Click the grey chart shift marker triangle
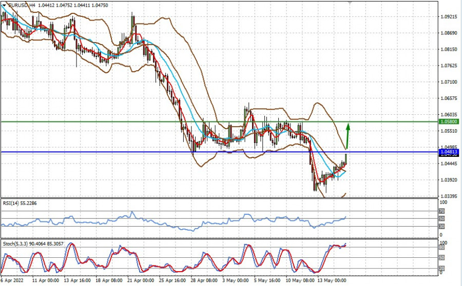Viewport: 462px width, 286px height. tap(351, 3)
